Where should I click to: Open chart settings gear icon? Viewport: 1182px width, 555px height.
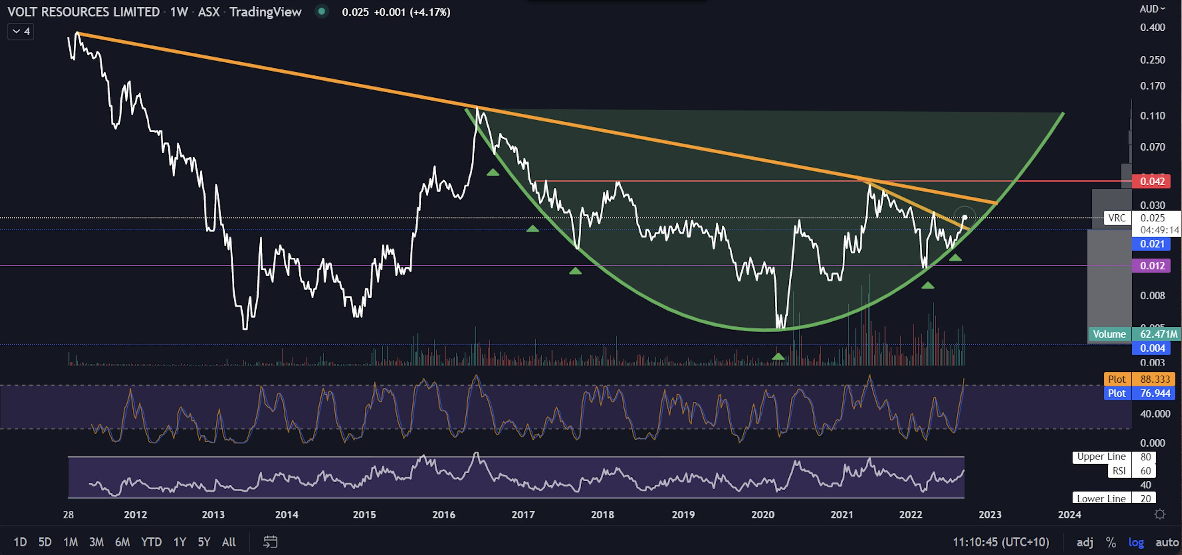[1160, 515]
